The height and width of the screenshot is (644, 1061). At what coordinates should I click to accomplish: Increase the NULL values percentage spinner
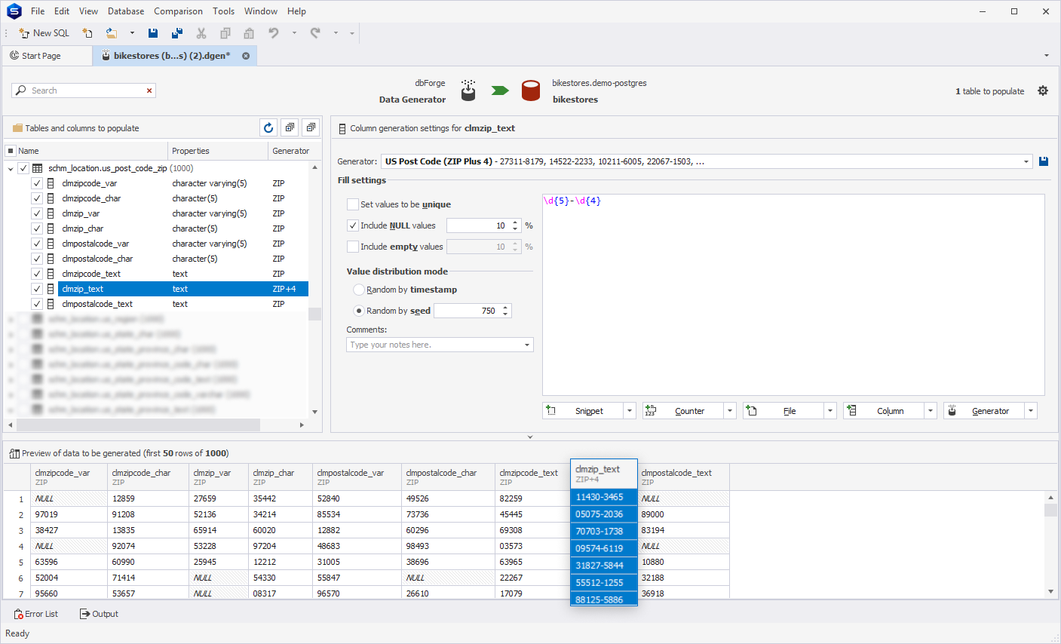[516, 222]
